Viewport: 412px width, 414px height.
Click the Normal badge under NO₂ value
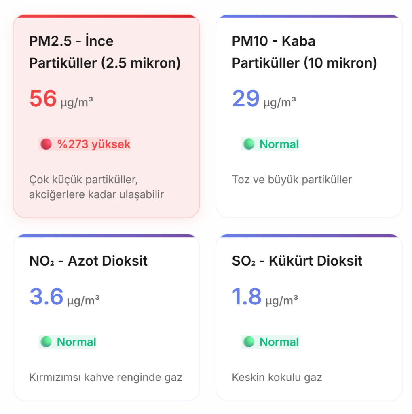pyautogui.click(x=68, y=342)
